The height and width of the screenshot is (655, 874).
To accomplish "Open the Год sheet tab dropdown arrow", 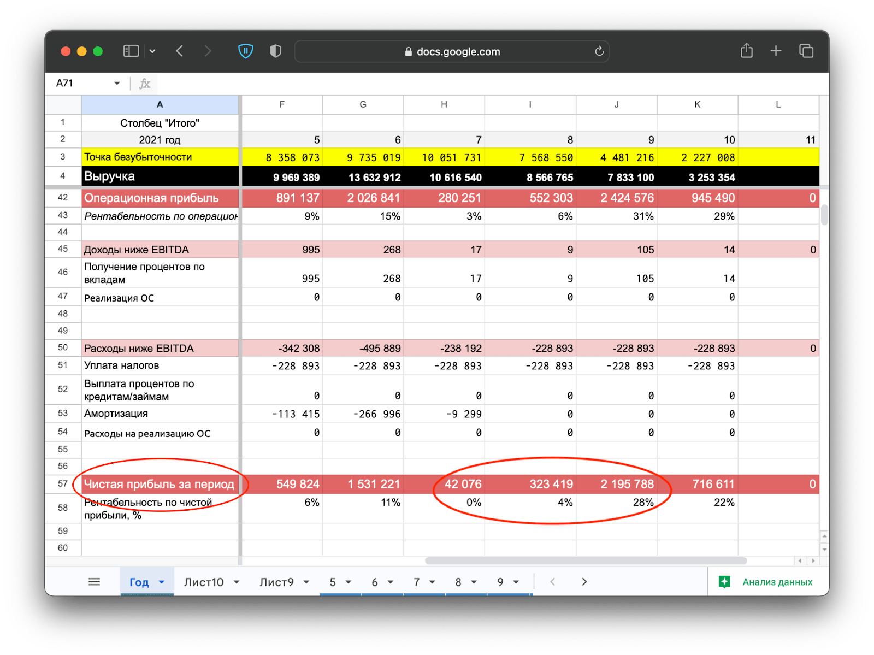I will (162, 582).
